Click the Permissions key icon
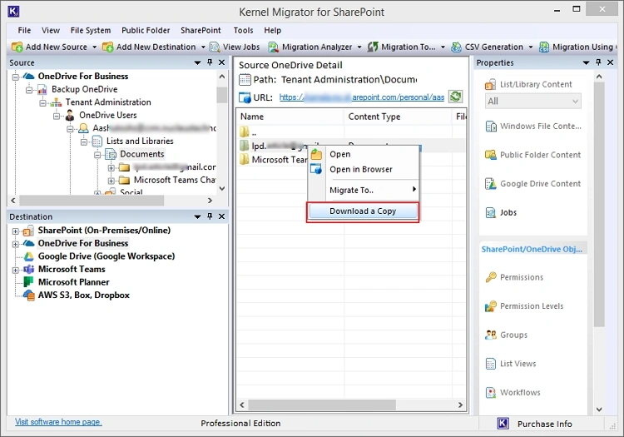The width and height of the screenshot is (624, 437). click(491, 277)
